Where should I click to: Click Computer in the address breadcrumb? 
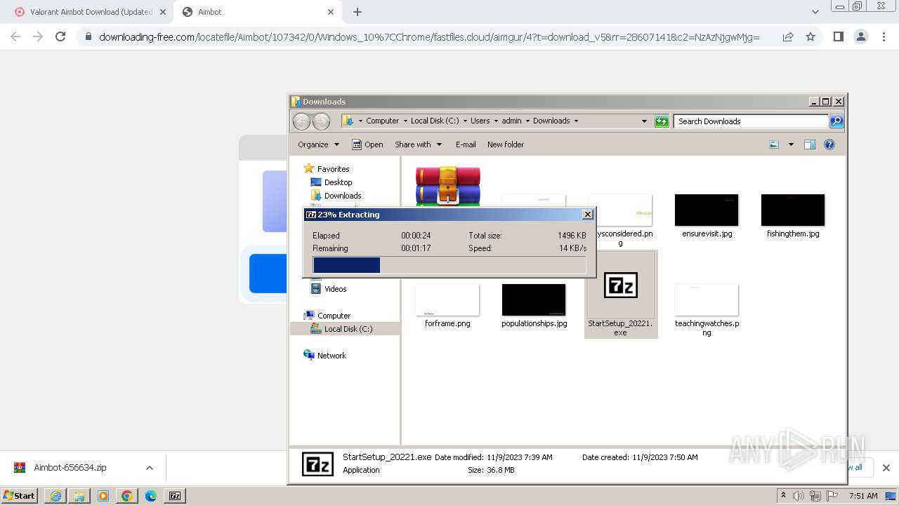(x=382, y=121)
